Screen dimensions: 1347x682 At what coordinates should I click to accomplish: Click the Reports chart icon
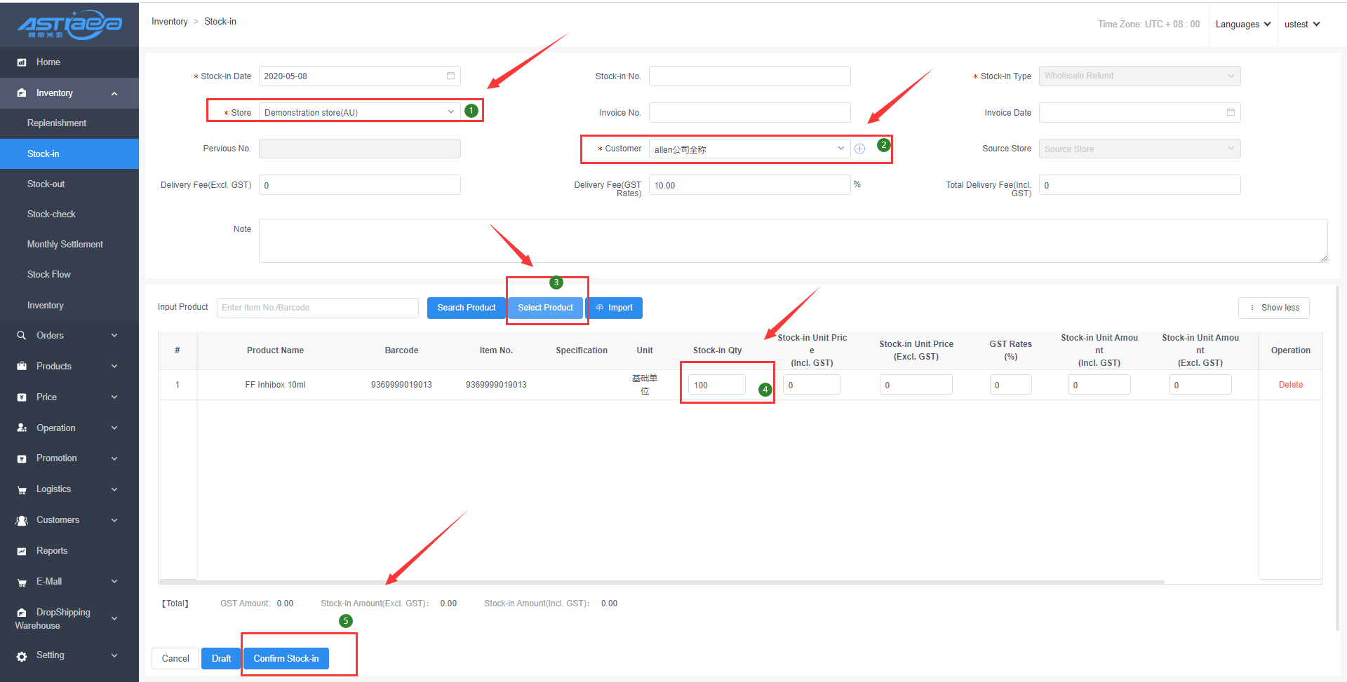tap(22, 551)
